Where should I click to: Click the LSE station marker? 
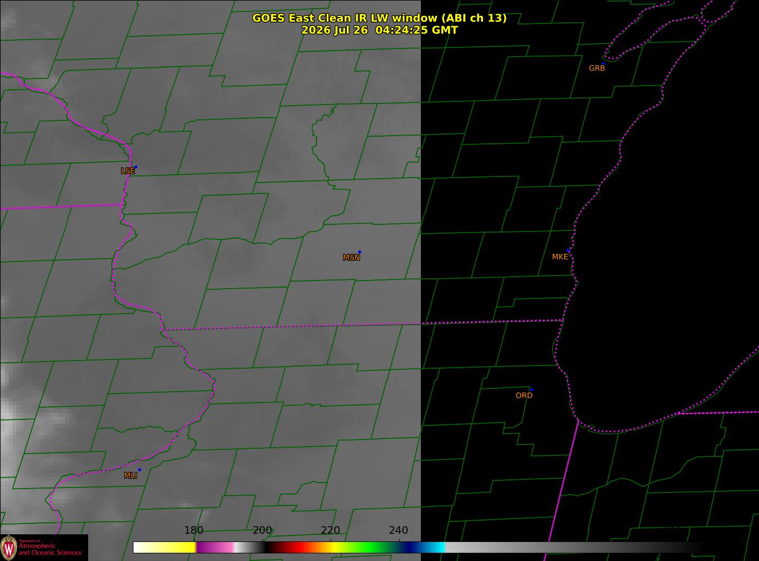click(136, 167)
